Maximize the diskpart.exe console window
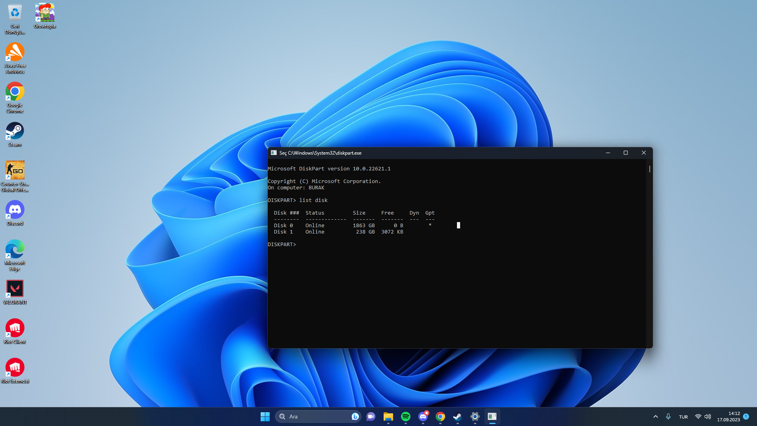The width and height of the screenshot is (757, 426). coord(625,153)
